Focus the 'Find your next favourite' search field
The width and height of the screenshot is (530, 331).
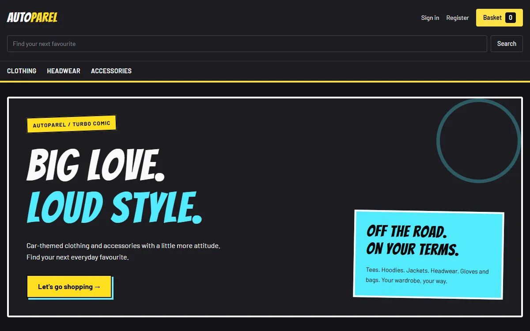247,44
